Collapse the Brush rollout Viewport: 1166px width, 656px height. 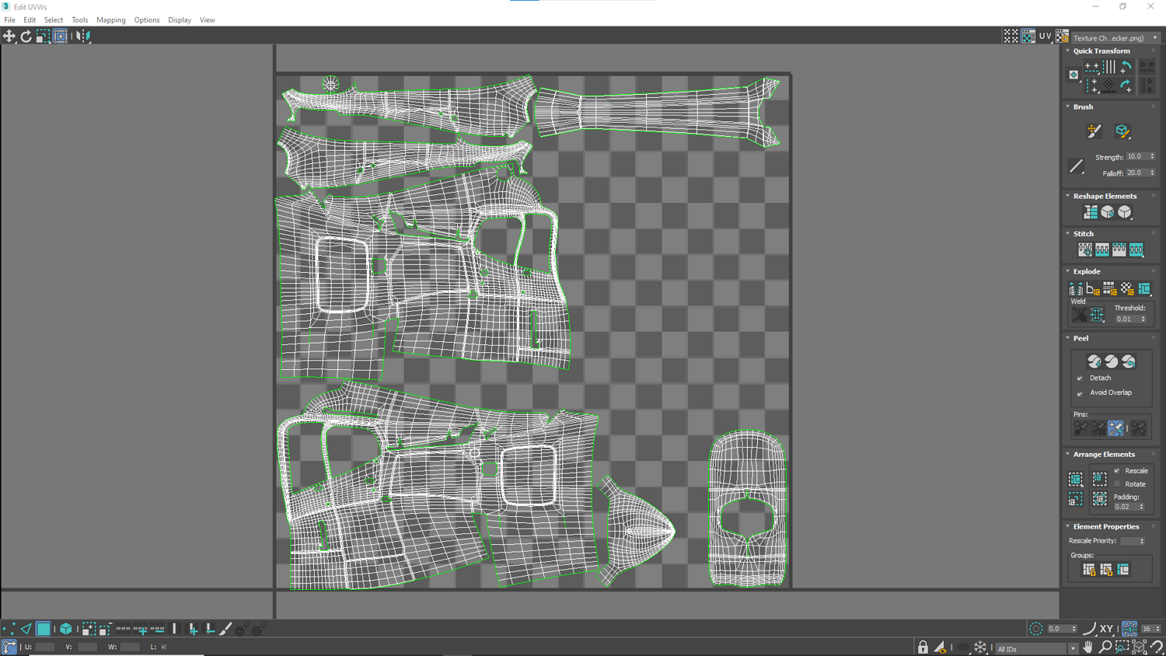pos(1068,107)
